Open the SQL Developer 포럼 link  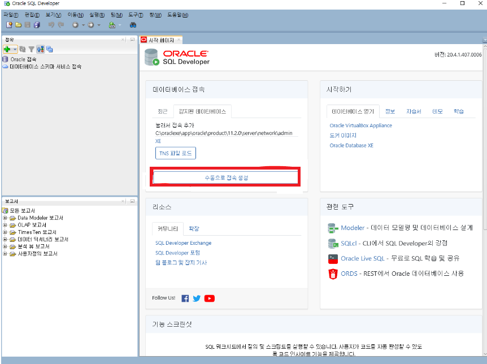[x=177, y=253]
